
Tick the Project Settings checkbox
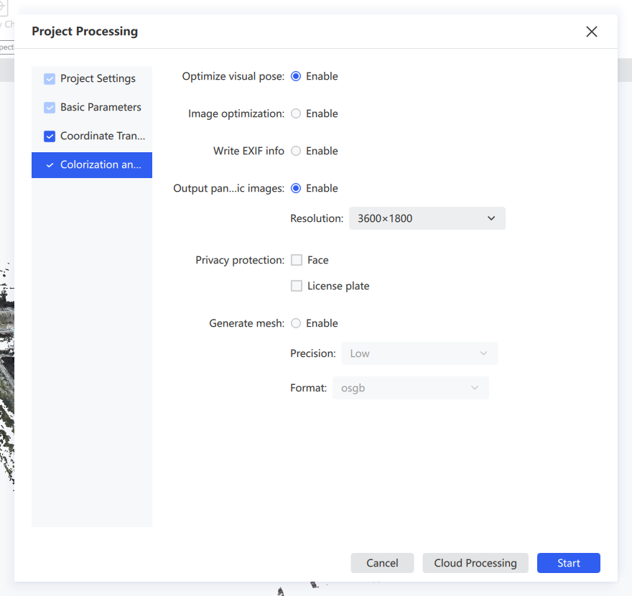[x=50, y=78]
